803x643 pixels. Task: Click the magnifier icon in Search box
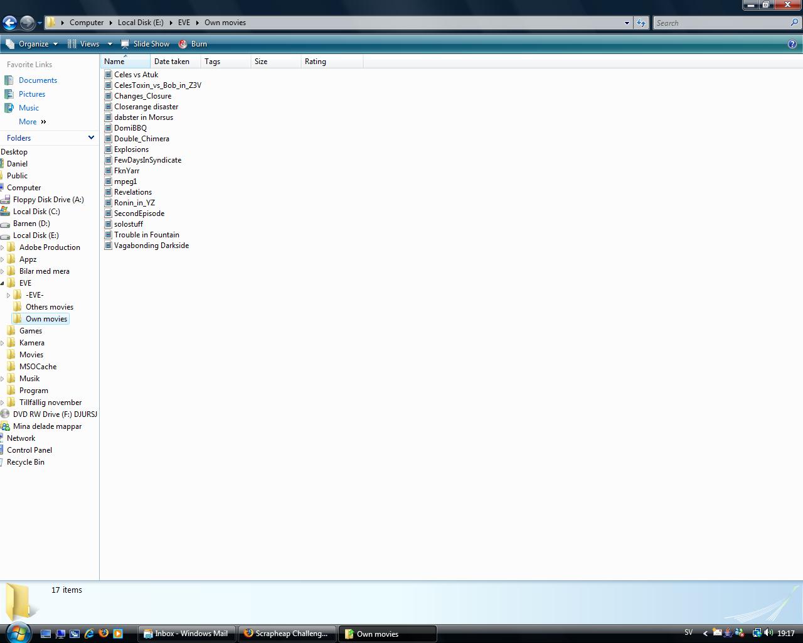[x=795, y=23]
